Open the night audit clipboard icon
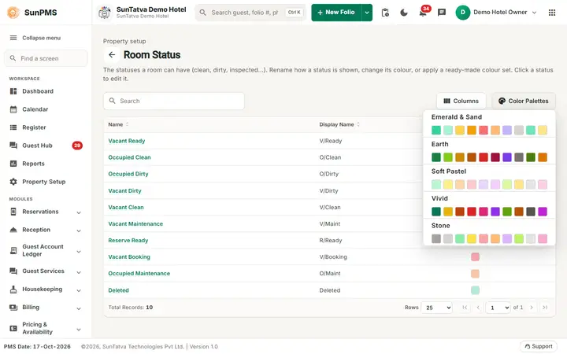 point(385,13)
